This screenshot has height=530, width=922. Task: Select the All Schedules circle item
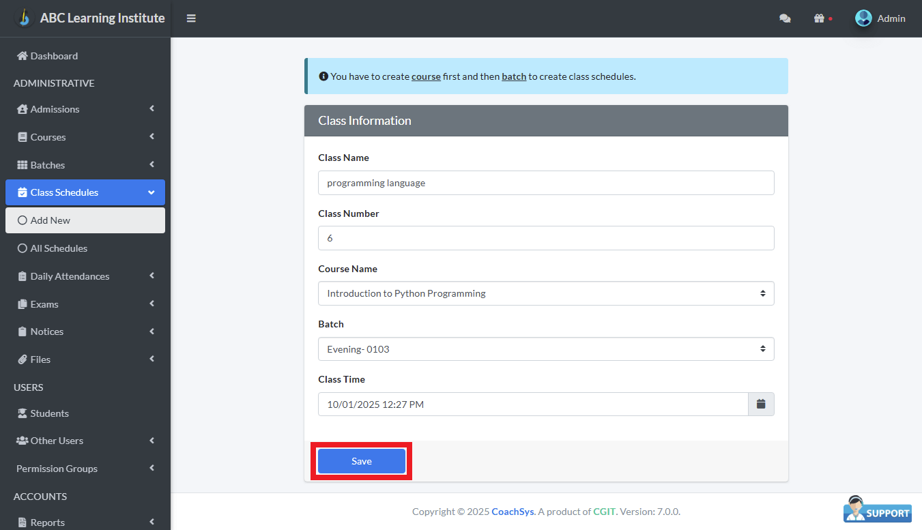[x=23, y=248]
